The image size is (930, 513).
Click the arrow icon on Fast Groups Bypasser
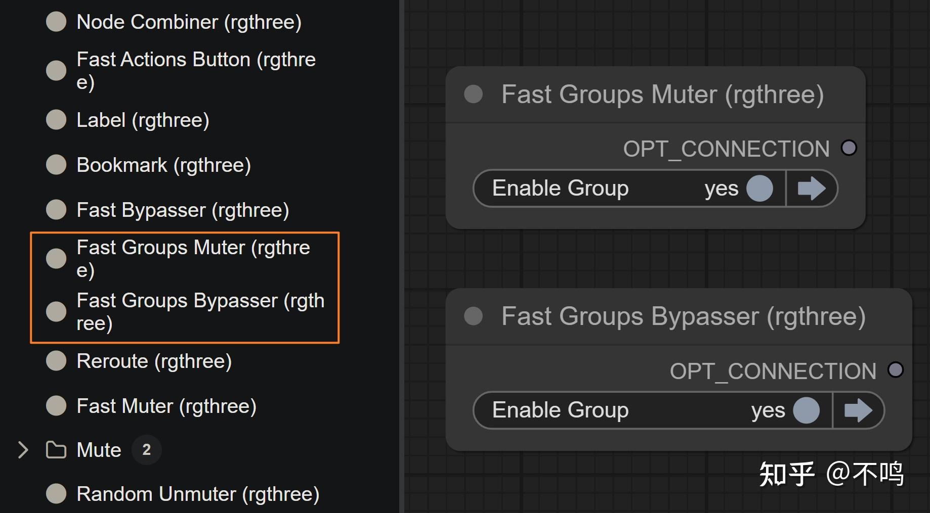(x=858, y=410)
